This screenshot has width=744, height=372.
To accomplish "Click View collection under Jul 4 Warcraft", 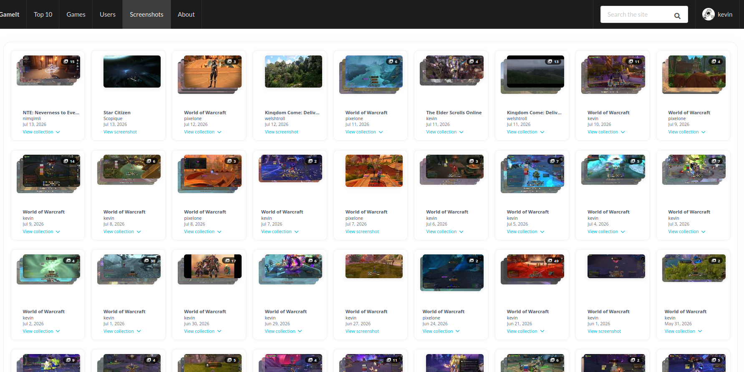I will (603, 231).
